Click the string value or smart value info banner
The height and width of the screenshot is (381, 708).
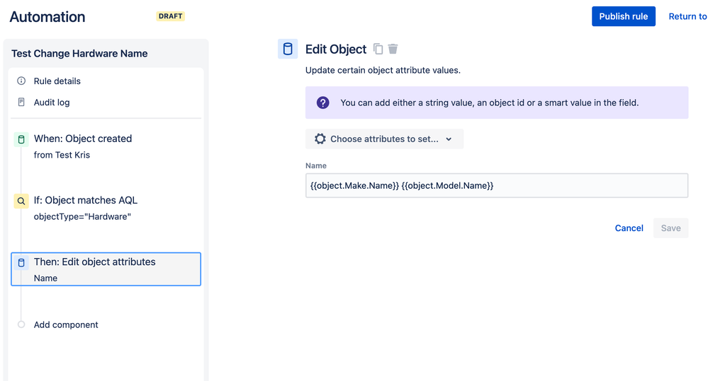point(497,102)
